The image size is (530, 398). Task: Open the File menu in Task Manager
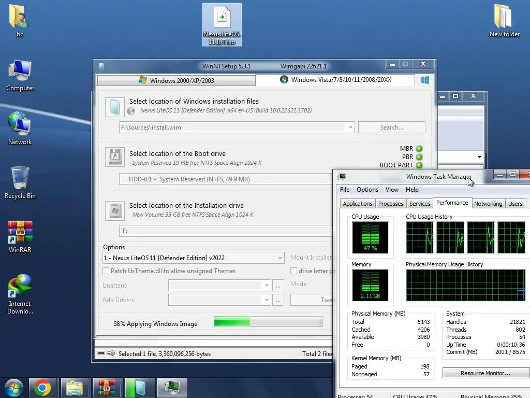(344, 190)
